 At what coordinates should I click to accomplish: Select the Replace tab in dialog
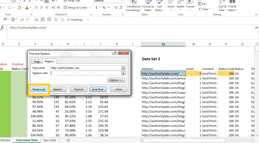coord(49,61)
